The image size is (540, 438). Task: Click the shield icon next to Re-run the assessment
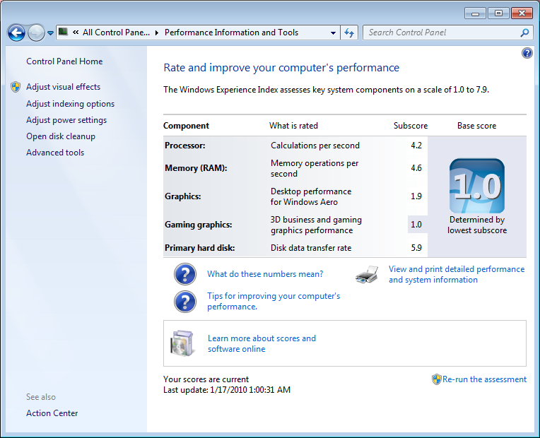(x=436, y=379)
